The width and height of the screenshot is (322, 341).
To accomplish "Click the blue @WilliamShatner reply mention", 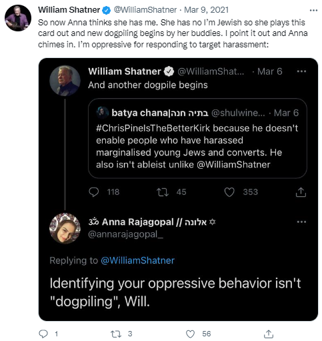I will (x=138, y=260).
